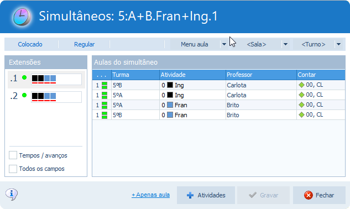This screenshot has height=209, width=350.
Task: Select extension .2 block bar
Action: tap(56, 97)
